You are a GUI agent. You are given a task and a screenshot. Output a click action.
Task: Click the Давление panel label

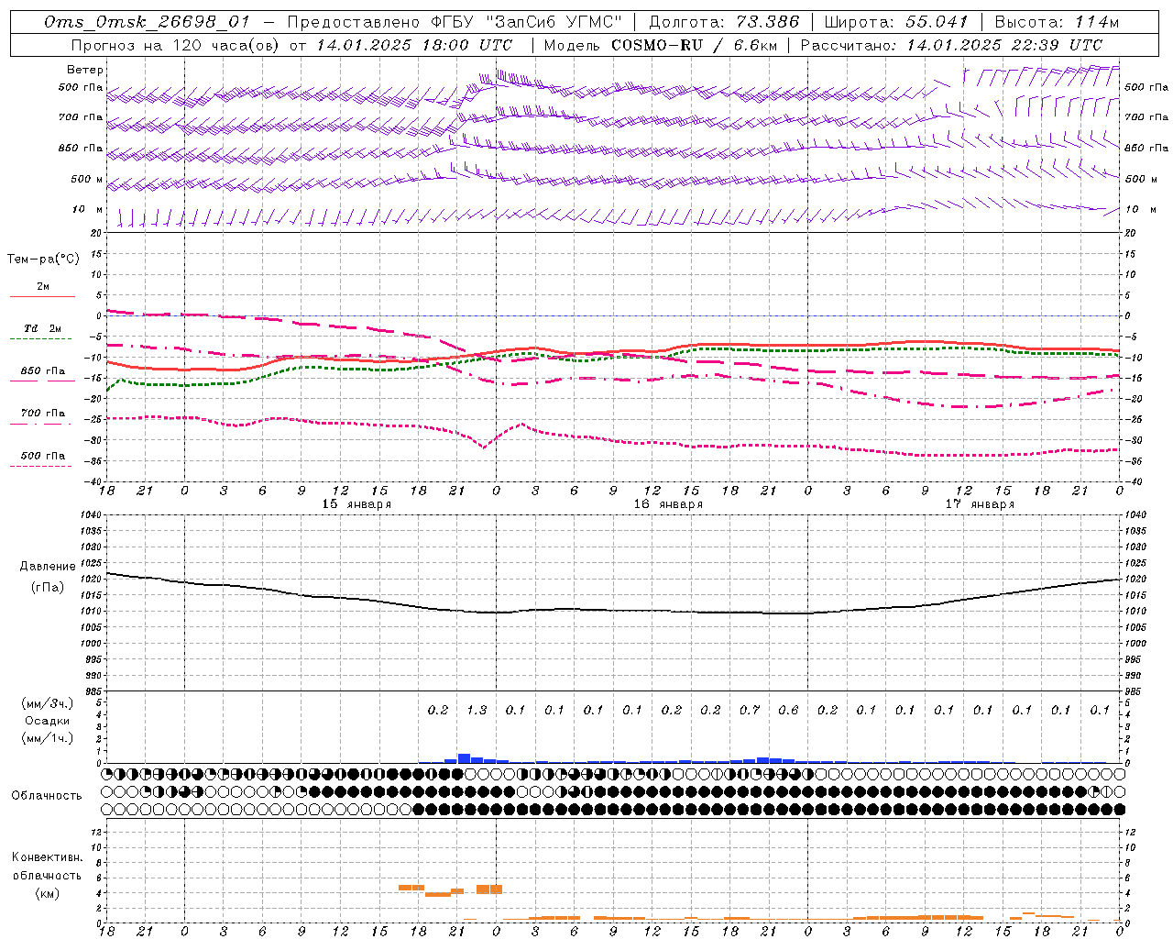pyautogui.click(x=48, y=567)
